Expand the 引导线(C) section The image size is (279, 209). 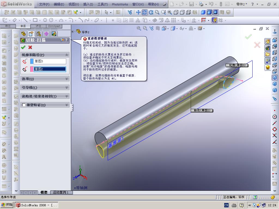(67, 87)
